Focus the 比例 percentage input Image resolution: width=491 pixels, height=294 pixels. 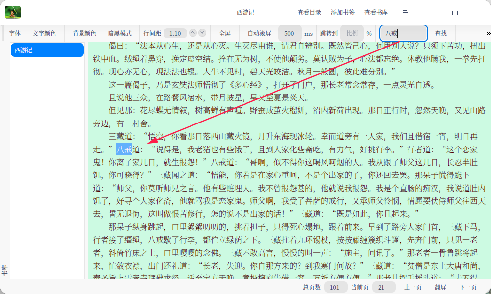click(352, 33)
